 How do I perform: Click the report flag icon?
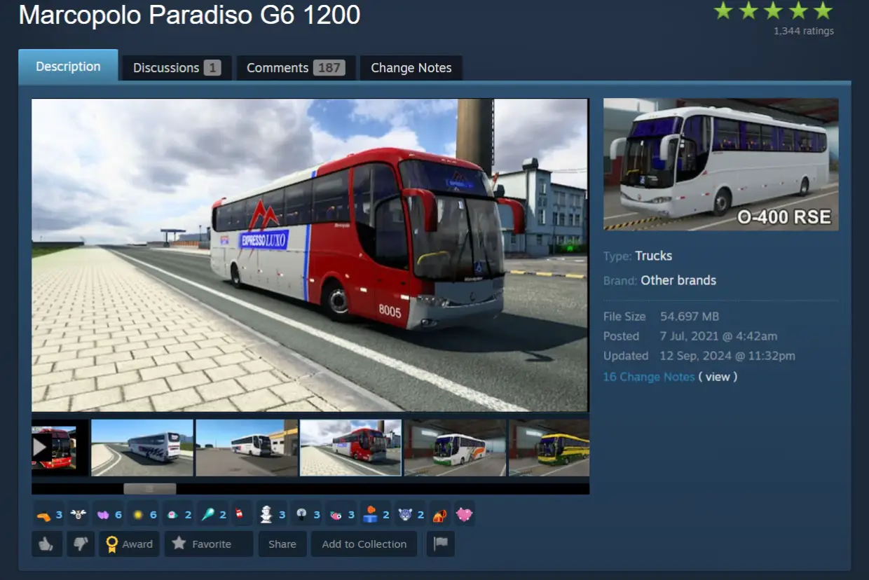pos(440,544)
